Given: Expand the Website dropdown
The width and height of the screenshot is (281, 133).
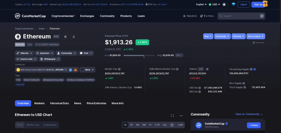Looking at the screenshot, I should pyautogui.click(x=24, y=53).
